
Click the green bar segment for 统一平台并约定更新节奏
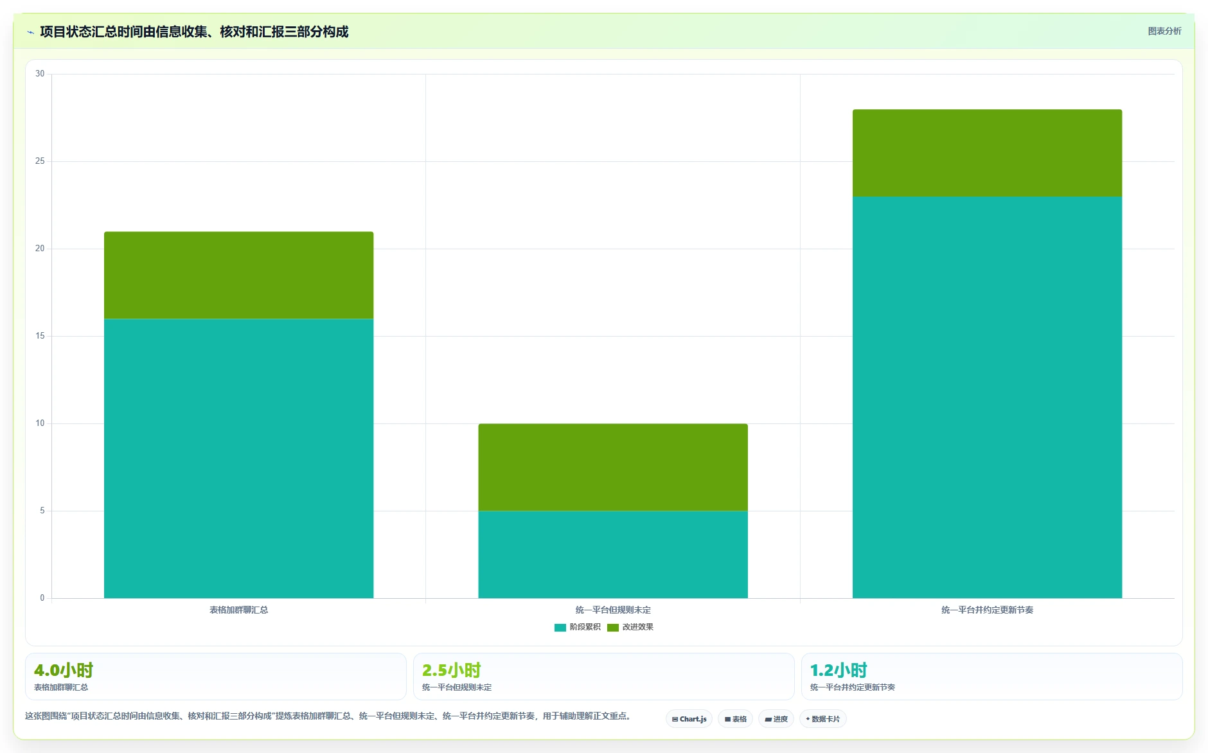987,153
